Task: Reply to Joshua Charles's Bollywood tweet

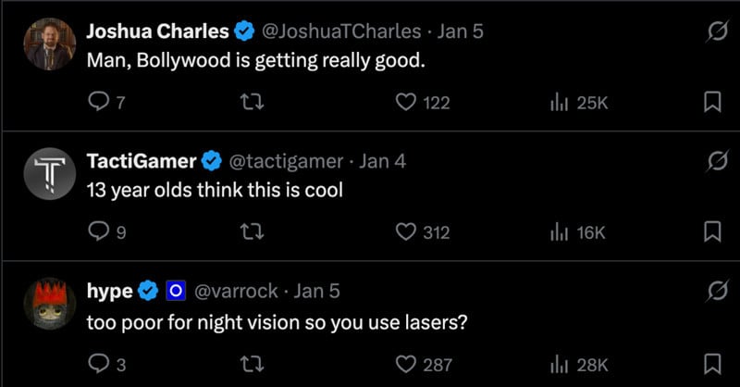Action: [98, 103]
